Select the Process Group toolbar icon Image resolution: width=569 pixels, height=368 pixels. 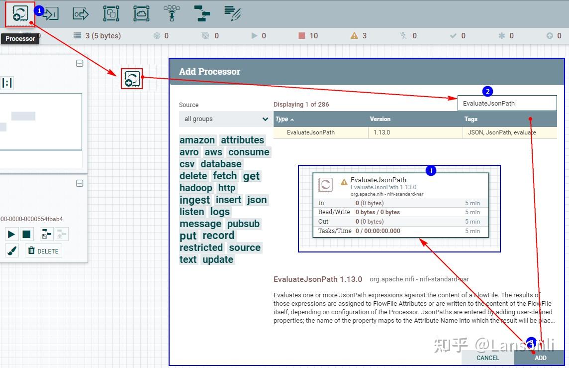click(111, 14)
